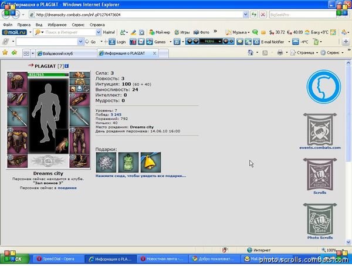Click the gloves equipment slot

coord(79,99)
